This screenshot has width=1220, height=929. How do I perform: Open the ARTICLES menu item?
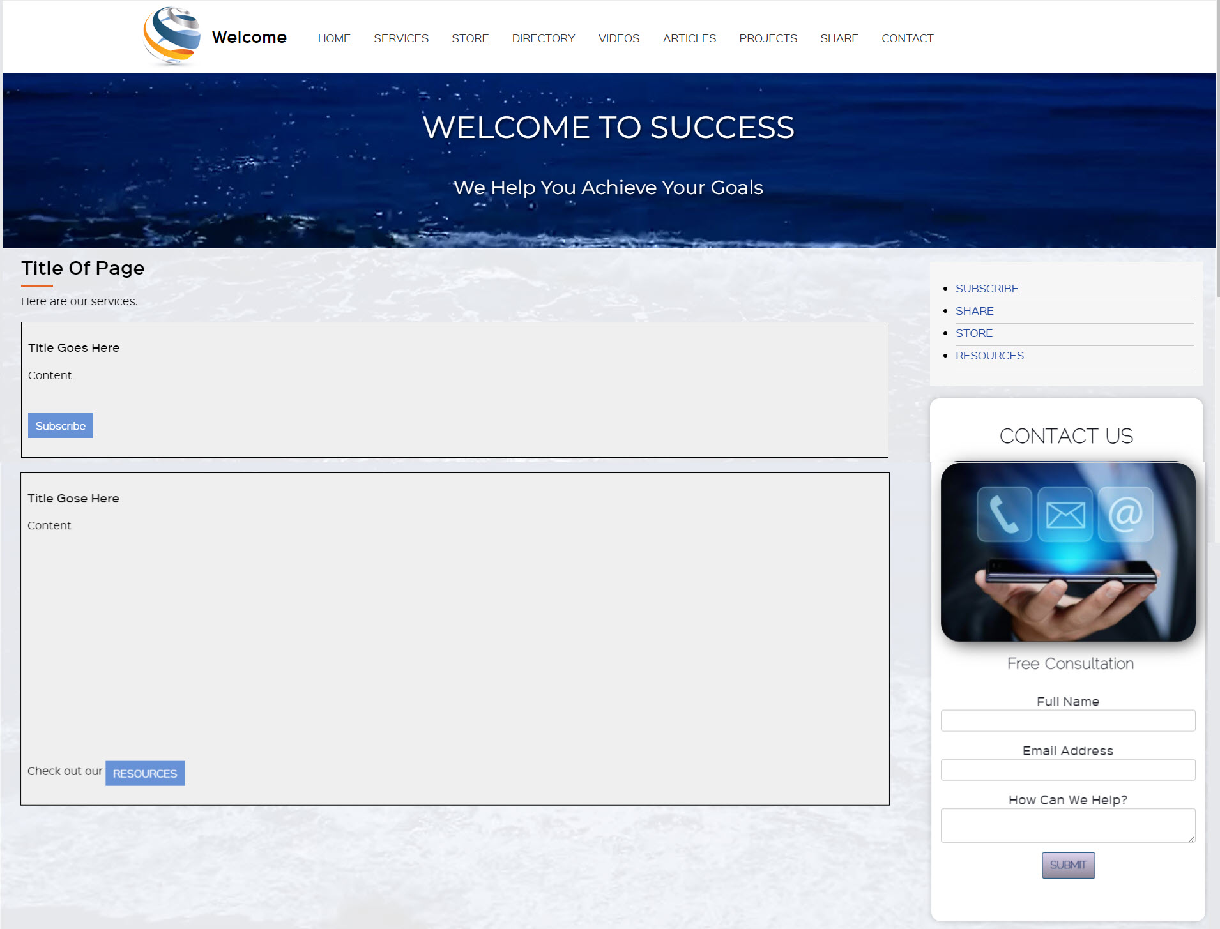tap(689, 38)
